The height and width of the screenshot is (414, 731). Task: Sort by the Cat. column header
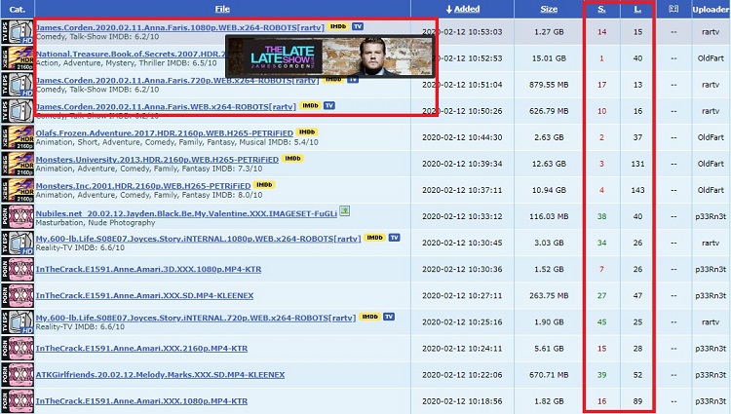coord(18,9)
